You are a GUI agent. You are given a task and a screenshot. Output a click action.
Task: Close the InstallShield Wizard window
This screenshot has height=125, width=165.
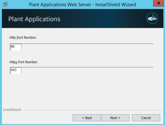tap(158, 3)
